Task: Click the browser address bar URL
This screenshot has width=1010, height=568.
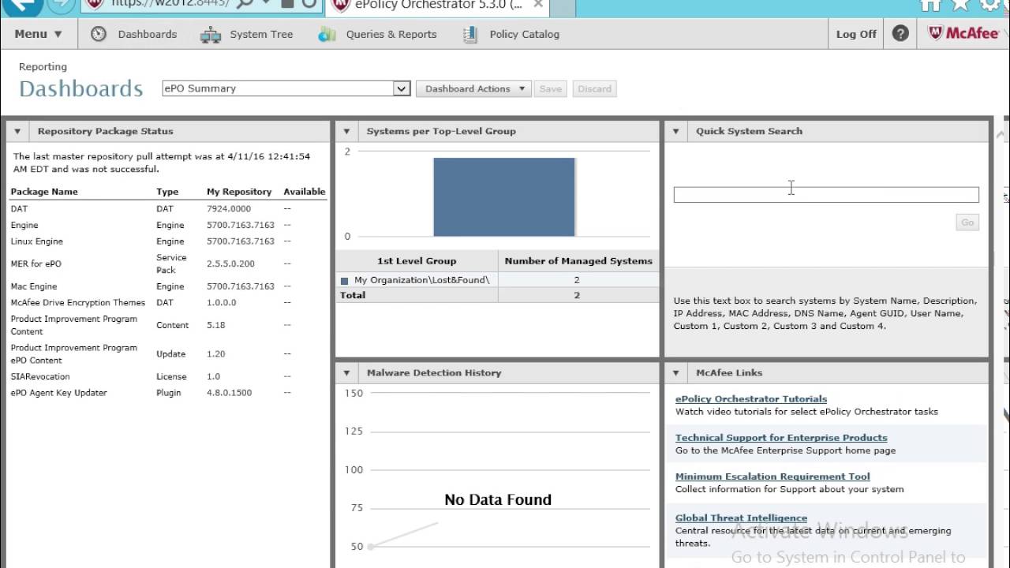Action: click(170, 4)
